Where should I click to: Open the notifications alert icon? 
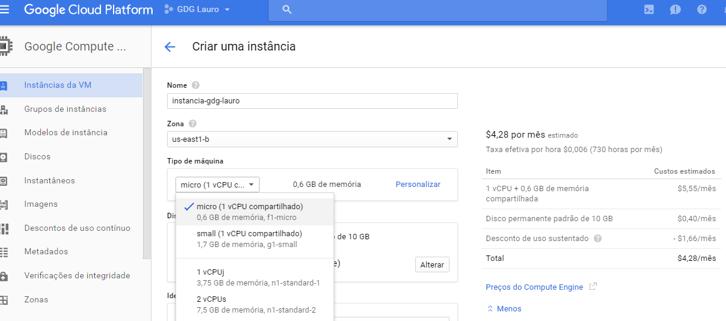(x=676, y=10)
